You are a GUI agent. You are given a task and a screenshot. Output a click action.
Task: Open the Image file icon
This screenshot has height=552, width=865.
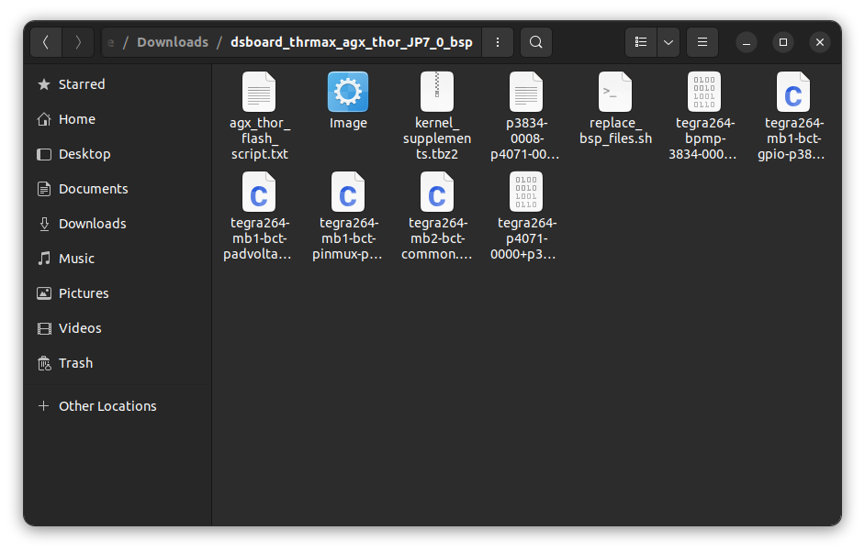[x=347, y=92]
